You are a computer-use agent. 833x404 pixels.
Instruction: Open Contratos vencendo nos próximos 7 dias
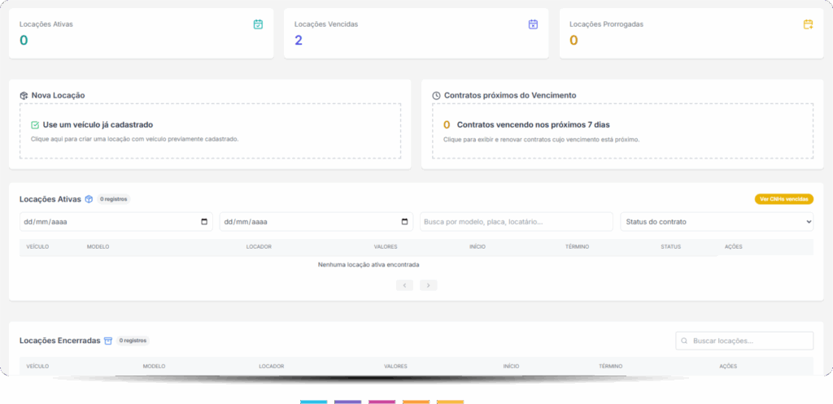(x=533, y=125)
